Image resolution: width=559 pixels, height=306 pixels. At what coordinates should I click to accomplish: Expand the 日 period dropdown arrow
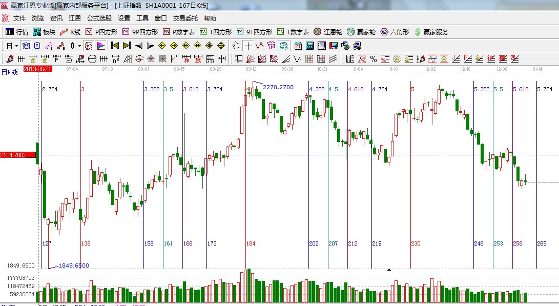tap(16, 46)
